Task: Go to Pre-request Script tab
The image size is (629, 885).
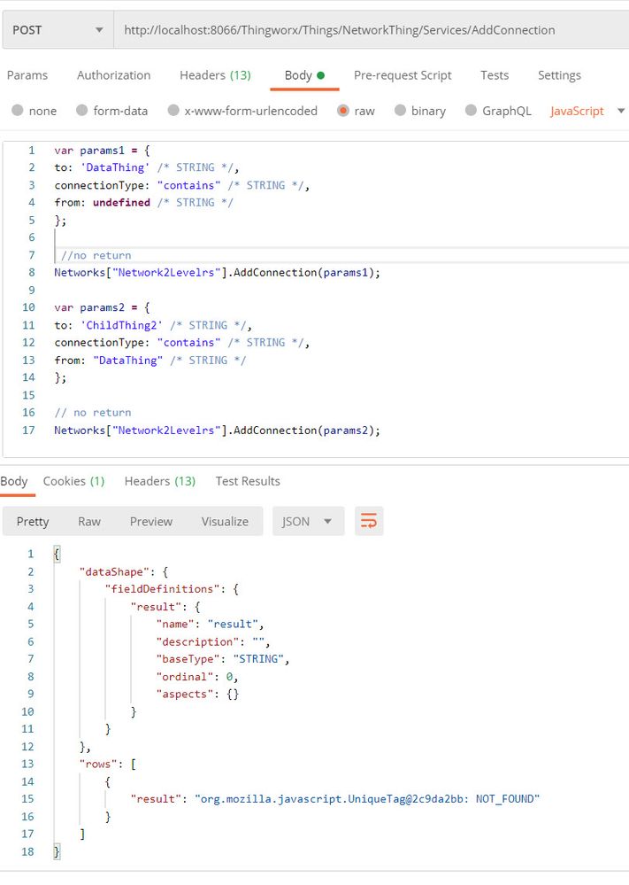Action: pos(403,75)
